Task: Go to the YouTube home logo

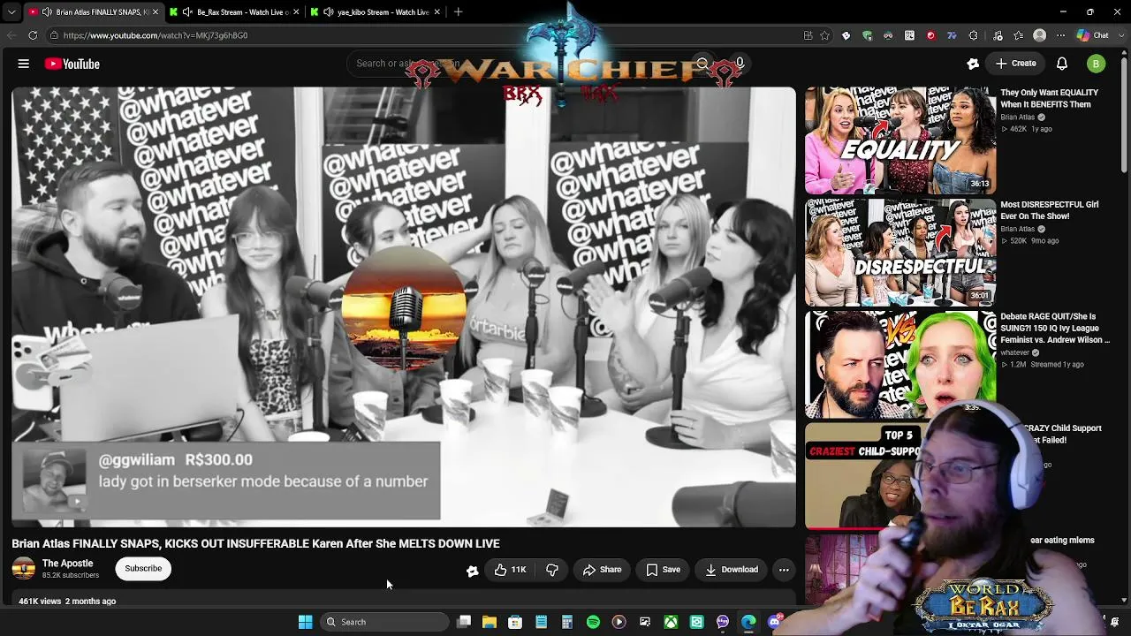Action: point(72,64)
